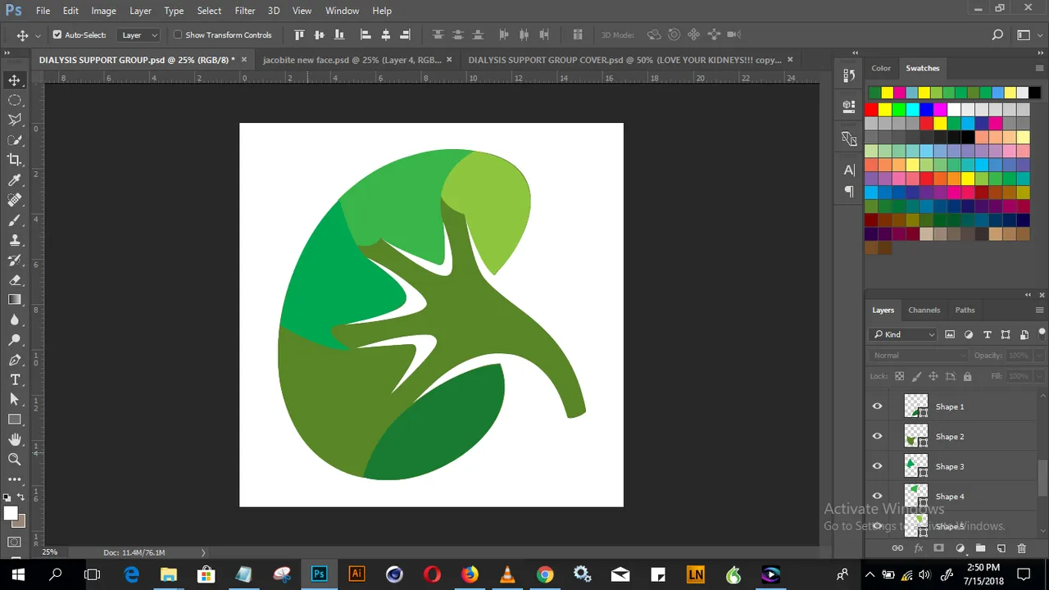Add a layer style with fx icon
1049x590 pixels.
tap(919, 548)
